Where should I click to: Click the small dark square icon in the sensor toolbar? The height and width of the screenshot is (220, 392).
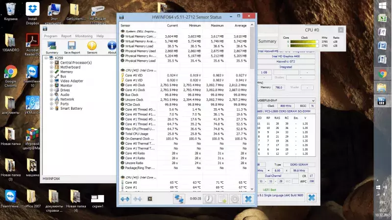tap(150, 199)
